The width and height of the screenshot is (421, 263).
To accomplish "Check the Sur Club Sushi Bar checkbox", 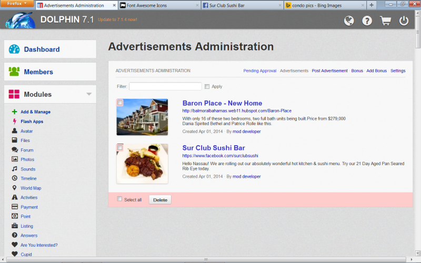I will 120,148.
